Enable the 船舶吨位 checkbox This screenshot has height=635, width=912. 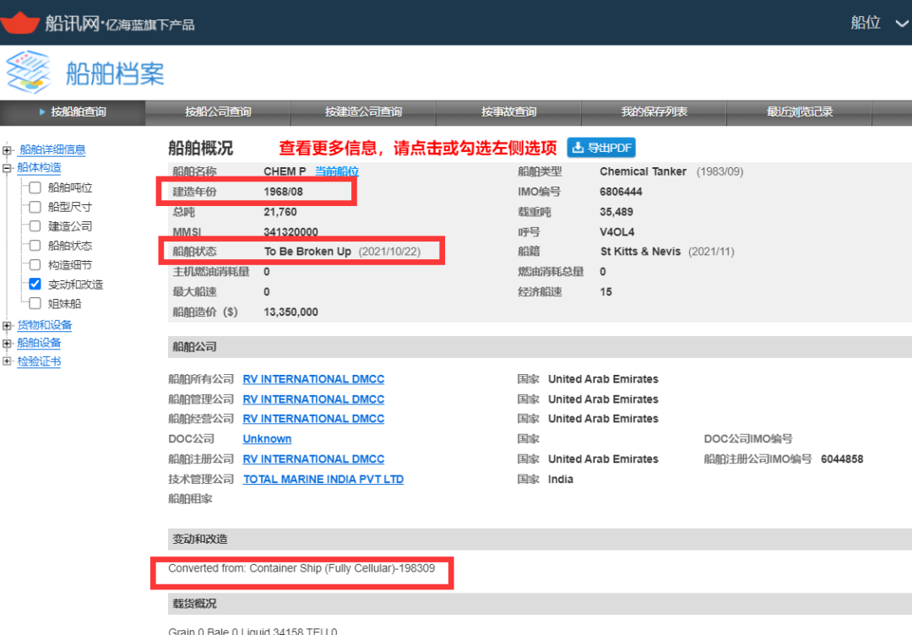[x=35, y=187]
